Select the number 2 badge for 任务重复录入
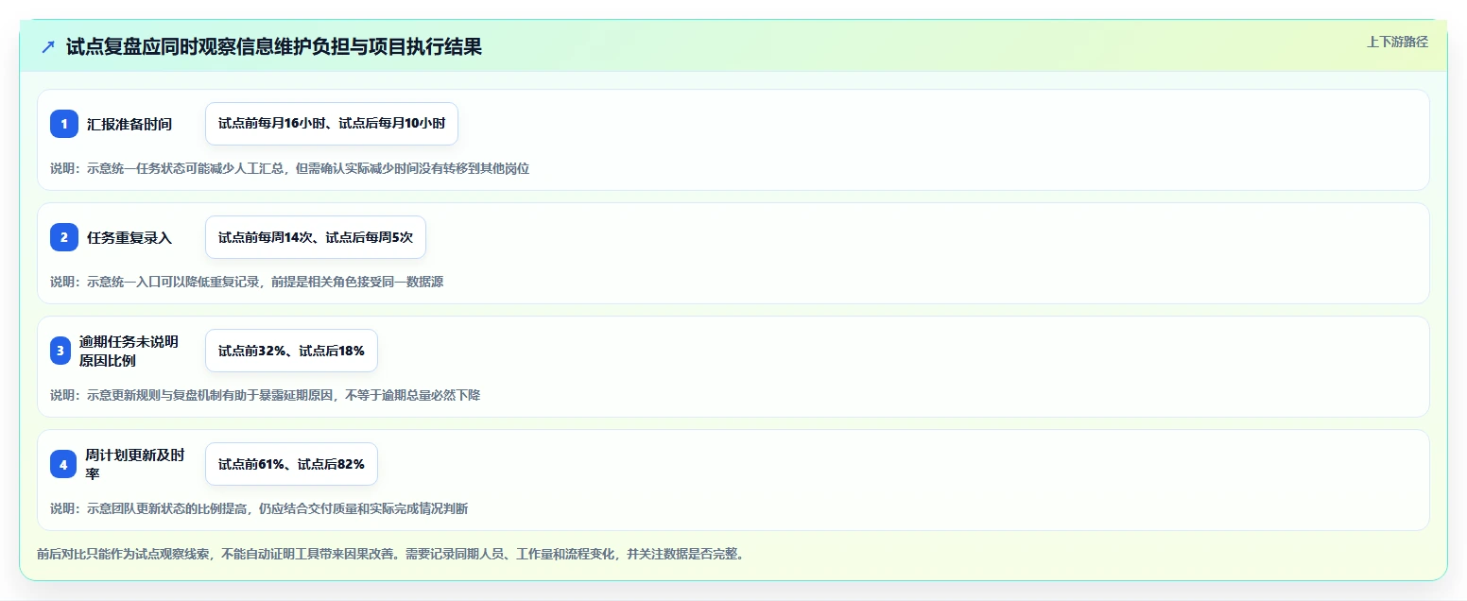Screen dimensions: 1467x601 (64, 237)
